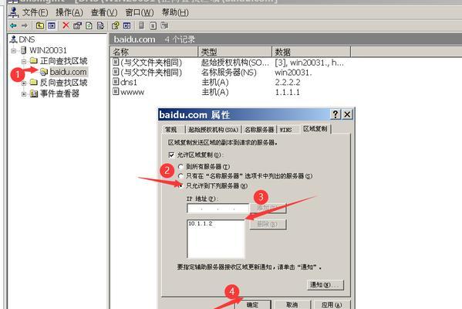Viewport: 462px width, 309px height.
Task: Open the 操作(A) menu
Action: [69, 12]
